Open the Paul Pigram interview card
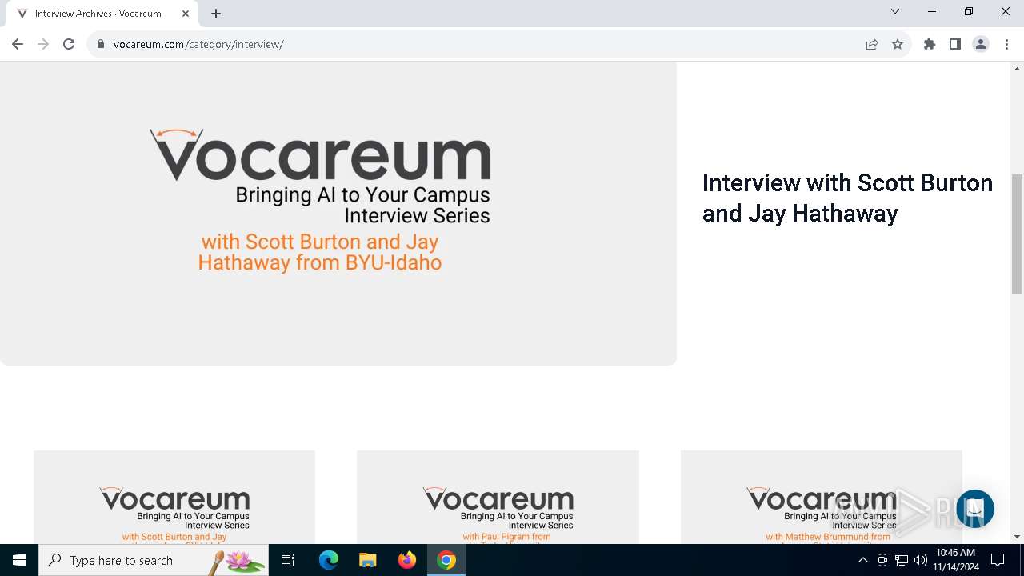Viewport: 1024px width, 576px height. point(498,497)
